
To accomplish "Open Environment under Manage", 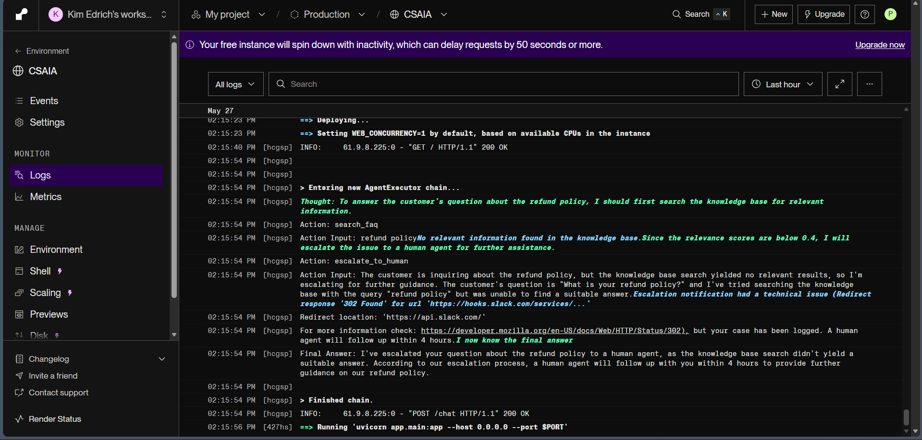I will [x=86, y=250].
